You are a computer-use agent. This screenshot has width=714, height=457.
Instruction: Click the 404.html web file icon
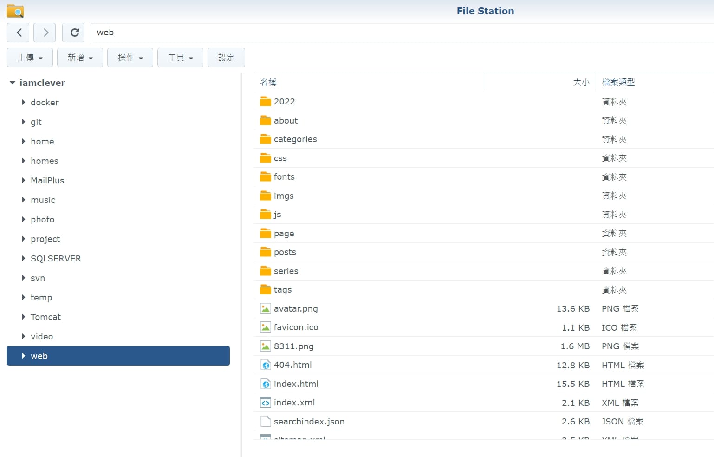tap(266, 365)
